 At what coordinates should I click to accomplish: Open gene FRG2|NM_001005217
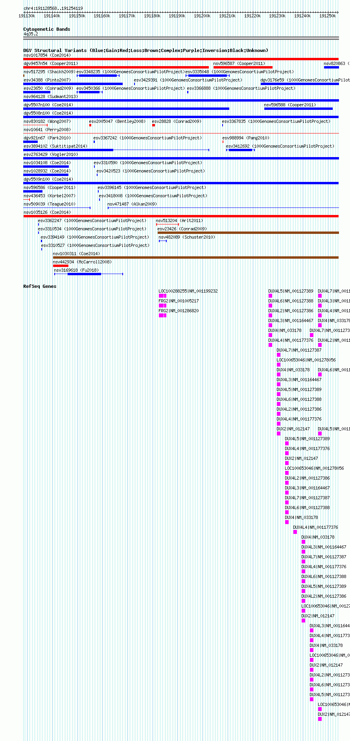(x=179, y=301)
